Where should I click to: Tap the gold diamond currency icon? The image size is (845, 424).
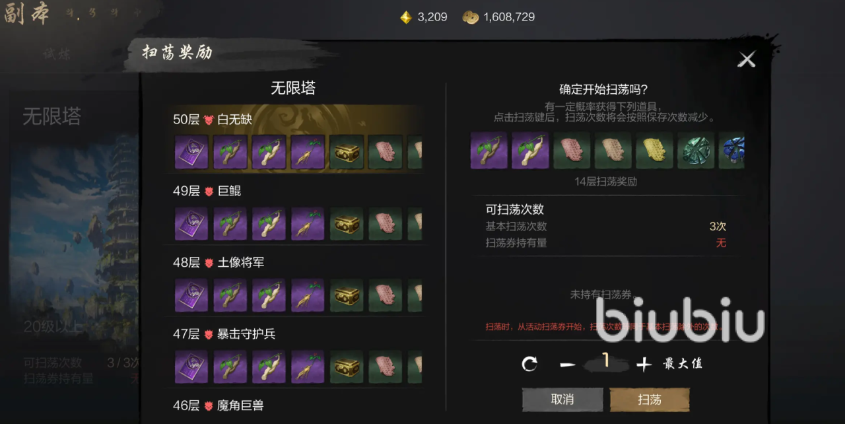tap(406, 17)
